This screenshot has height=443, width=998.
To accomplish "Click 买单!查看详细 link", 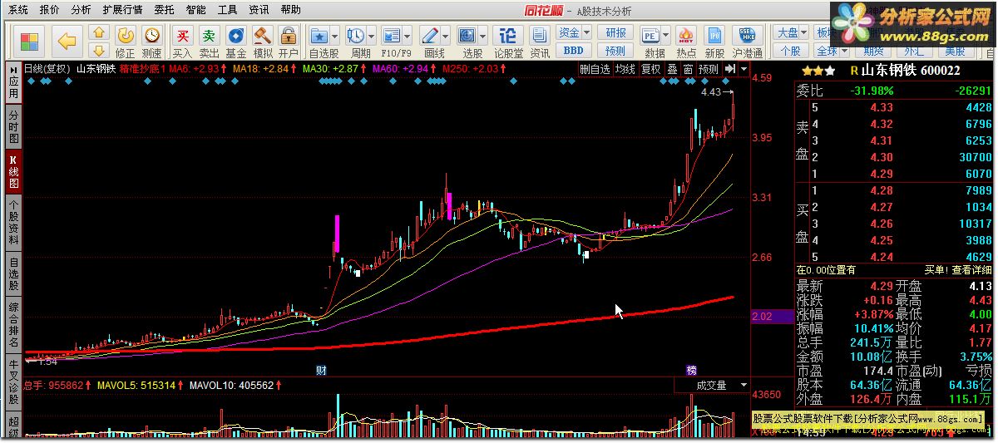I will tap(958, 270).
